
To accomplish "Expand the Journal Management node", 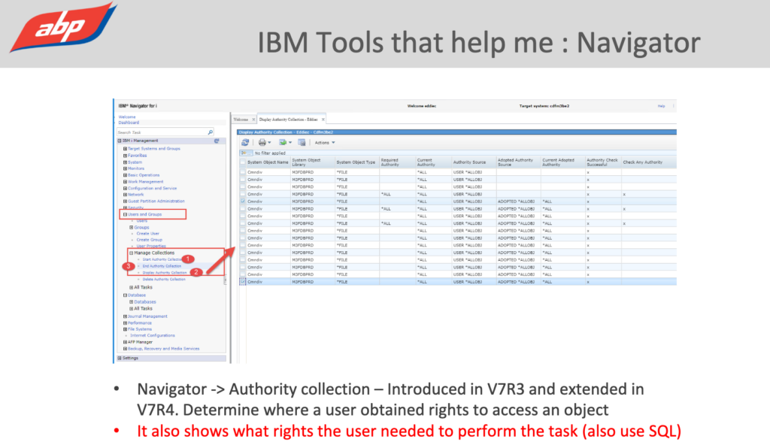I will [x=126, y=316].
